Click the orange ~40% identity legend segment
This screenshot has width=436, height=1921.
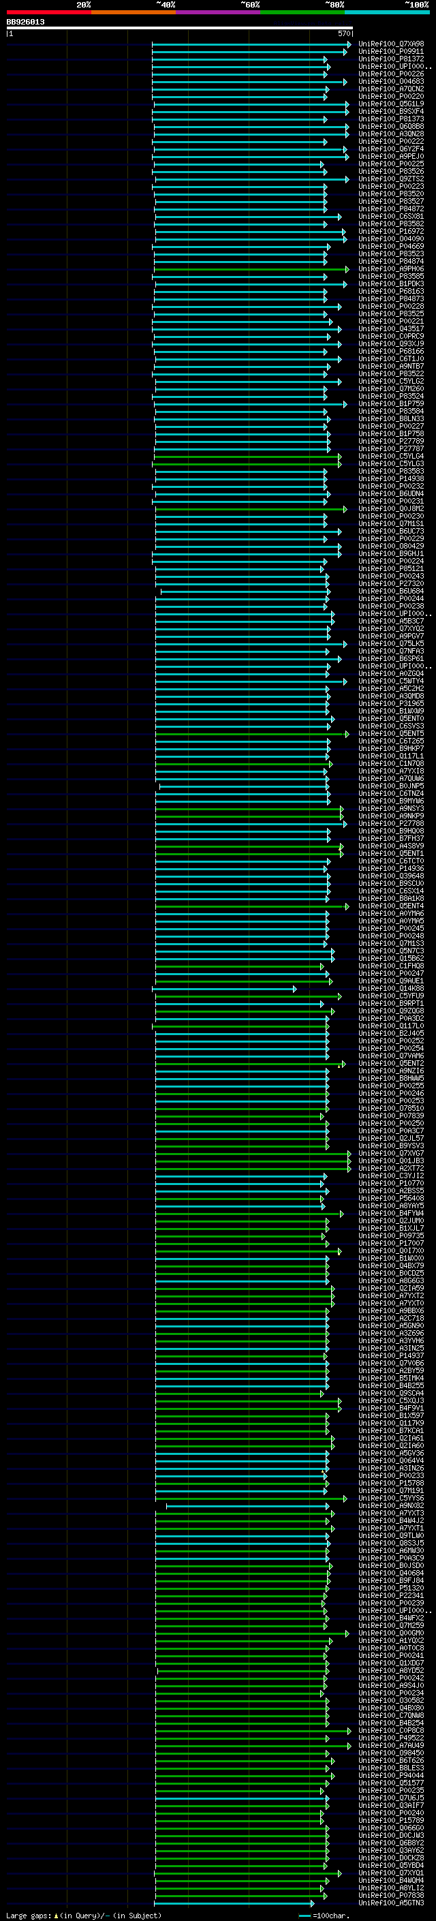(134, 12)
